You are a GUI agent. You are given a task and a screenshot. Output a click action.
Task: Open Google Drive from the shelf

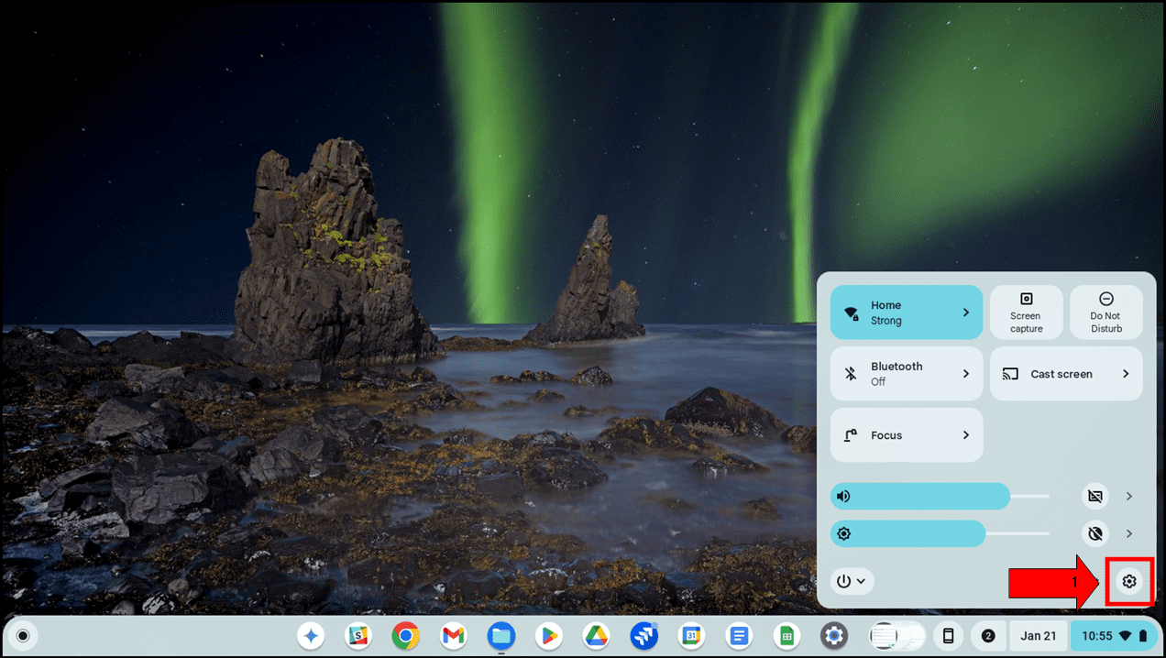(597, 635)
